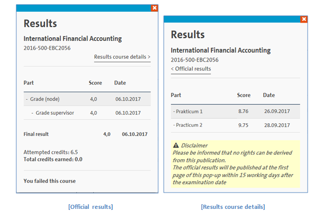Click the course code in right pop-up

click(x=195, y=60)
